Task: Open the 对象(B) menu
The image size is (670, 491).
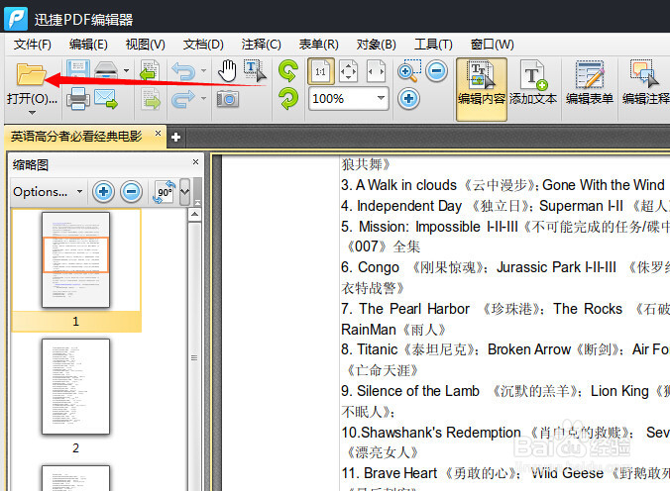Action: (x=376, y=45)
